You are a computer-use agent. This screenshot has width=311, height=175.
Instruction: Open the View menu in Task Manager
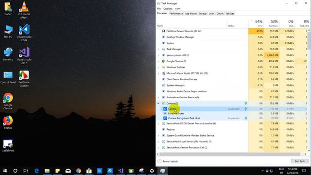178,9
